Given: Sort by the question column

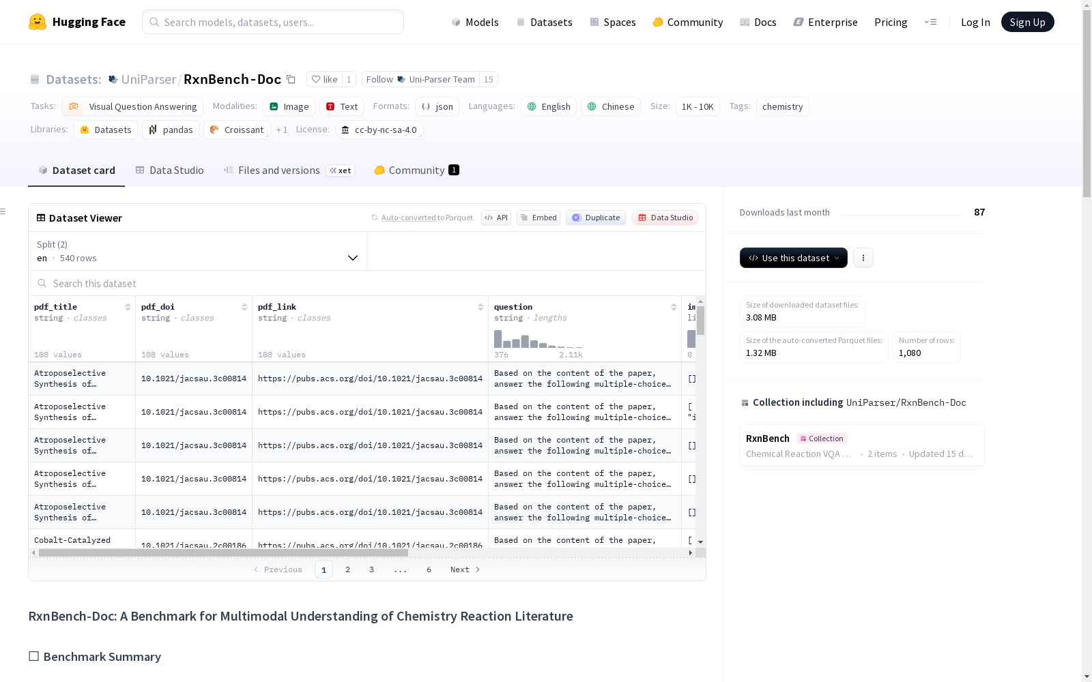Looking at the screenshot, I should point(674,307).
